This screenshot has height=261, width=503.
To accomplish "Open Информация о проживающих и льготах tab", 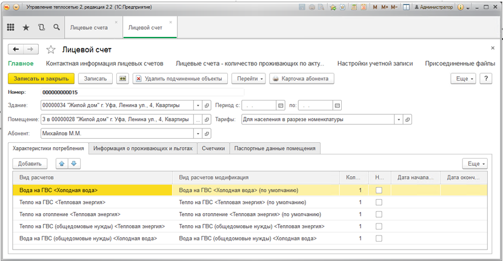I will pos(142,148).
